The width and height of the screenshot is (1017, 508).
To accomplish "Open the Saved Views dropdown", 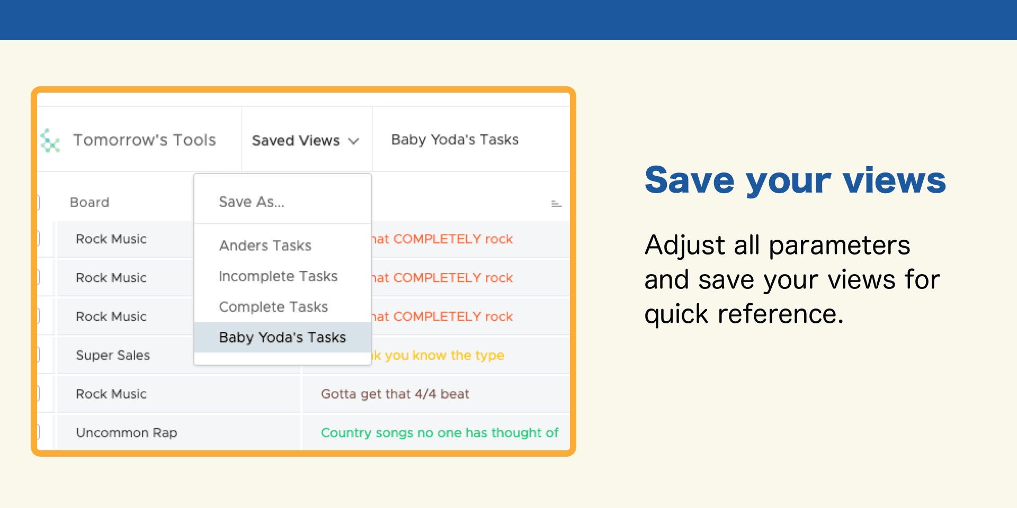I will (x=306, y=140).
